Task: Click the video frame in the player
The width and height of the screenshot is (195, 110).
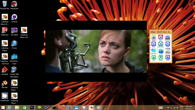Action: pos(96,51)
